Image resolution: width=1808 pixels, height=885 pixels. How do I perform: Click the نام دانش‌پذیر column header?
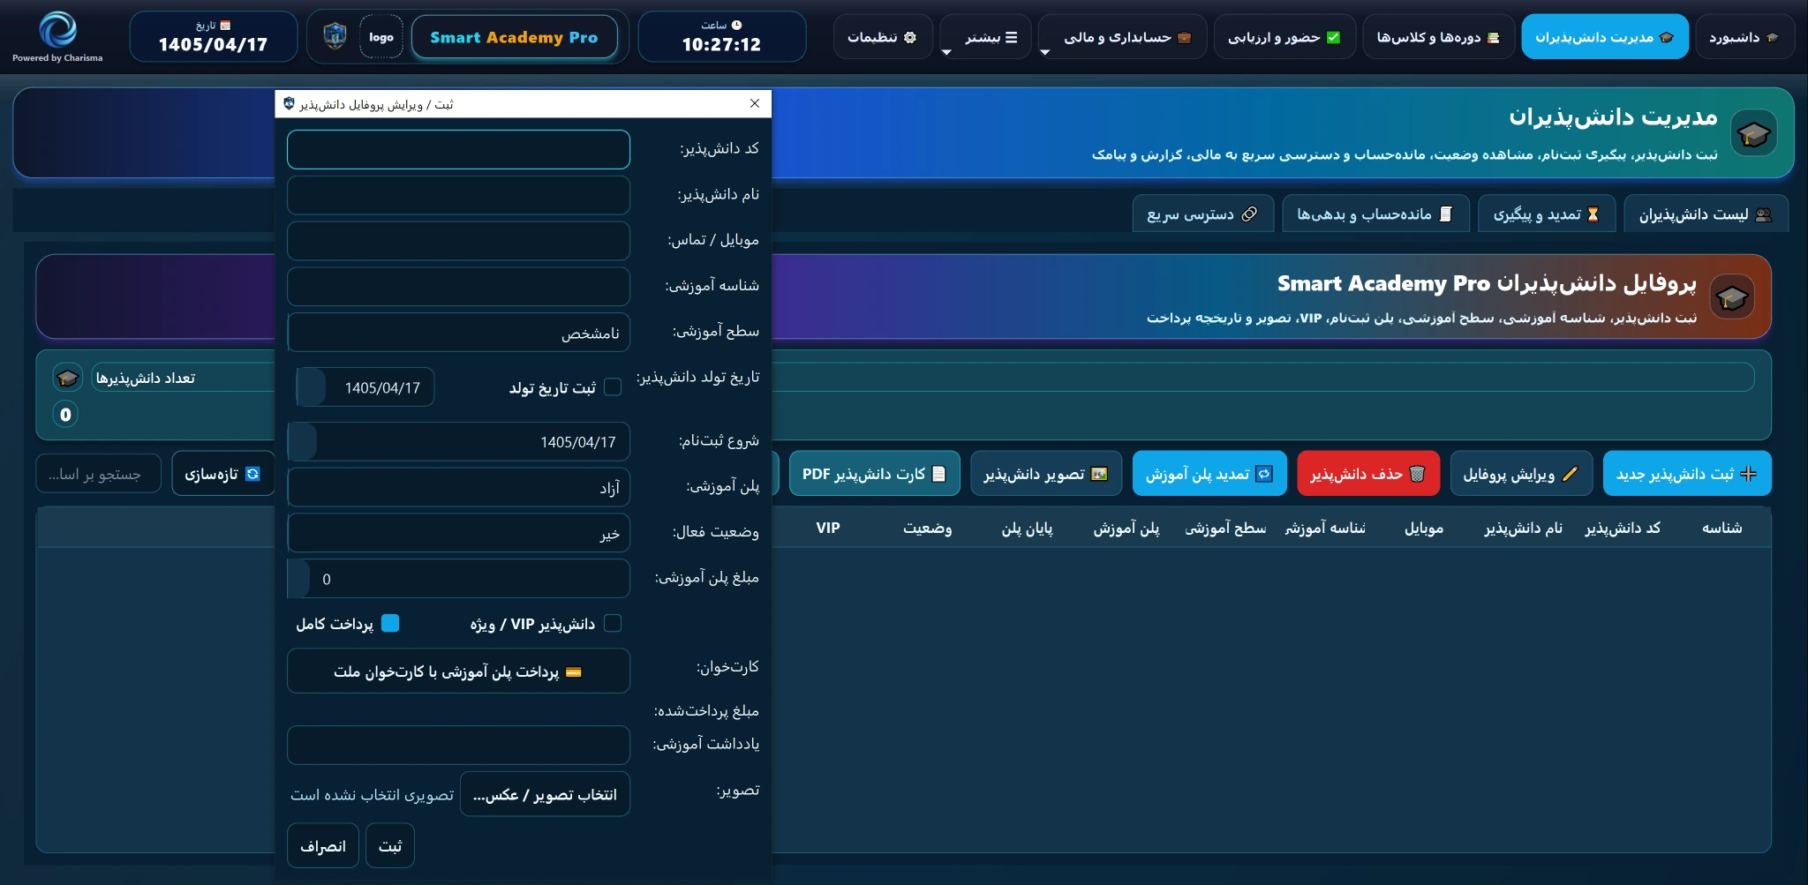(x=1523, y=528)
